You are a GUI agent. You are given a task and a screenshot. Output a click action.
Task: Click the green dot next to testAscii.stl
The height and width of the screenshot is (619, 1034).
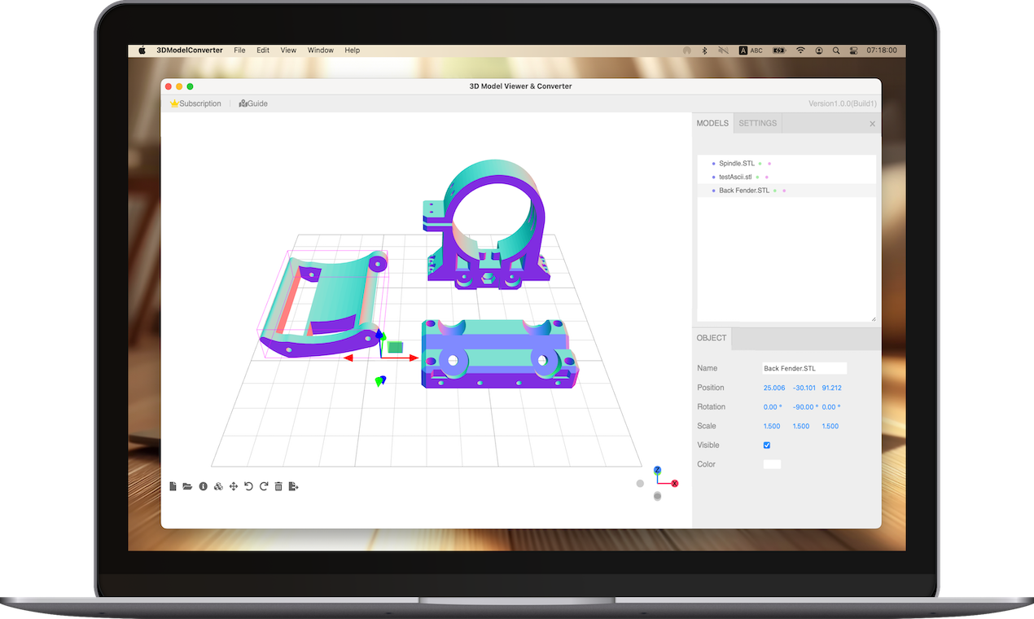(757, 177)
